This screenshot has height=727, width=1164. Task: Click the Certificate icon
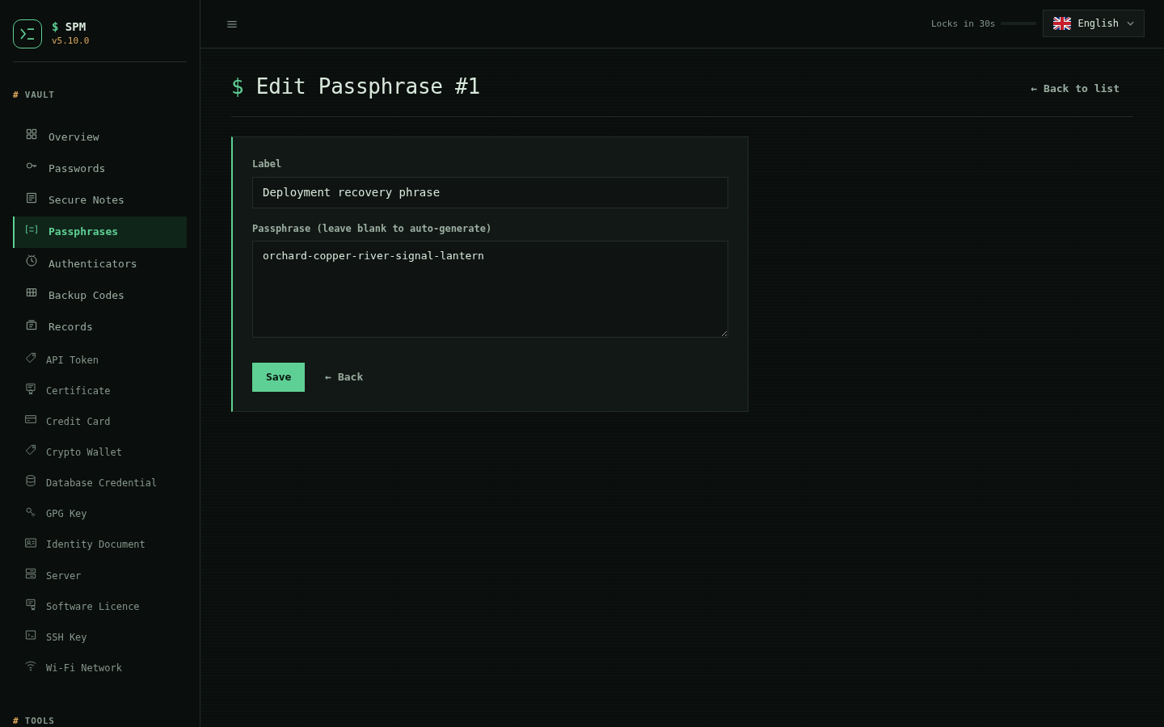[31, 389]
